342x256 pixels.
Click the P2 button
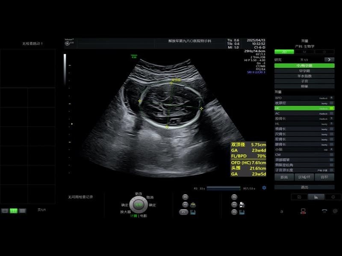[x=234, y=212]
